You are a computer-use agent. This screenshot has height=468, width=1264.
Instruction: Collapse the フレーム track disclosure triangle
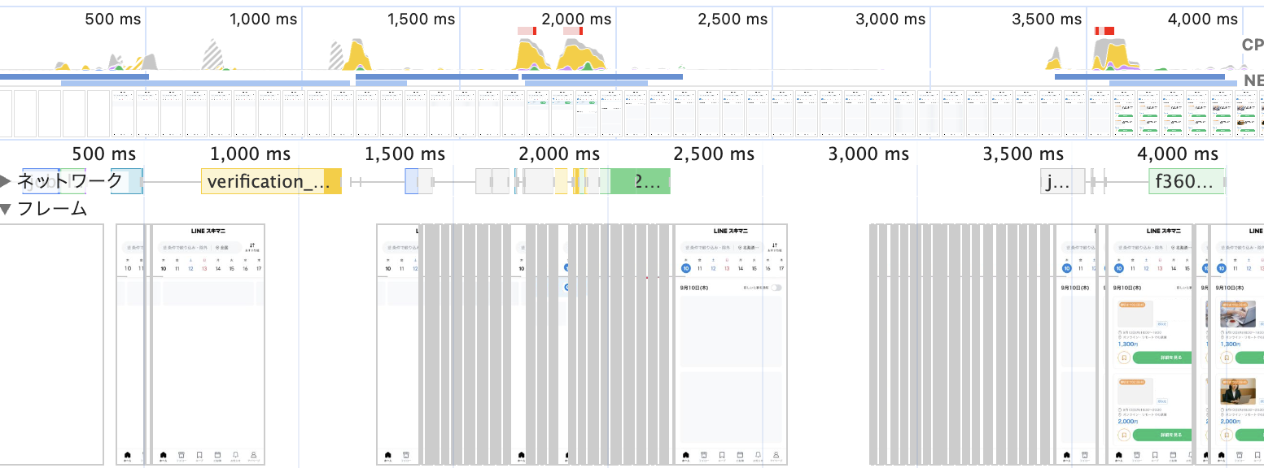(x=7, y=210)
